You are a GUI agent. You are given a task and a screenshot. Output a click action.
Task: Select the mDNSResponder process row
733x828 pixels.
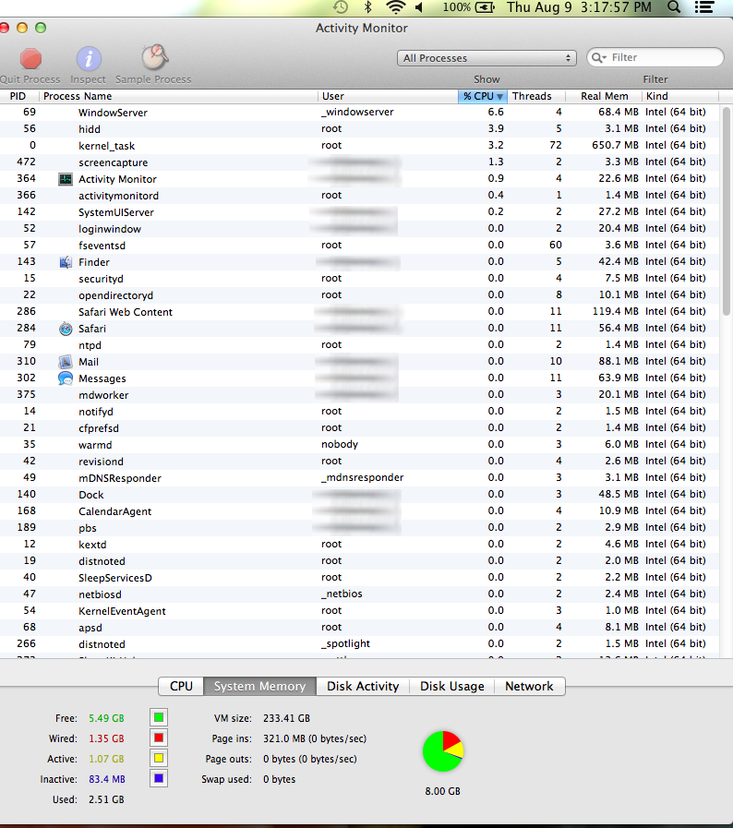tap(359, 478)
